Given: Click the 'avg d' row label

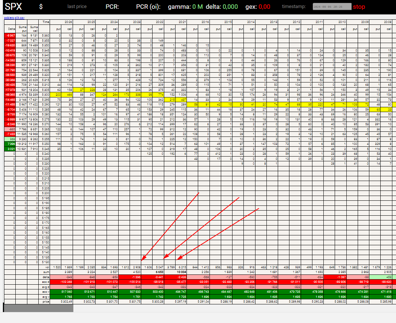Looking at the screenshot, I should click(x=44, y=287).
